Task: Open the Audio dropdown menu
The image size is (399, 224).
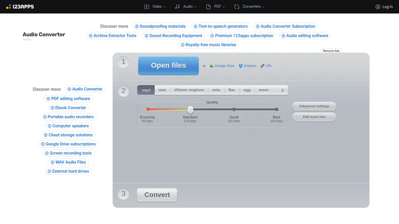Action: tap(186, 7)
